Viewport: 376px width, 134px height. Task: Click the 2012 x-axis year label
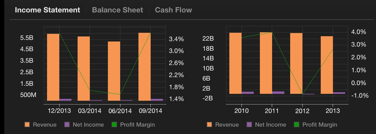[x=302, y=111]
